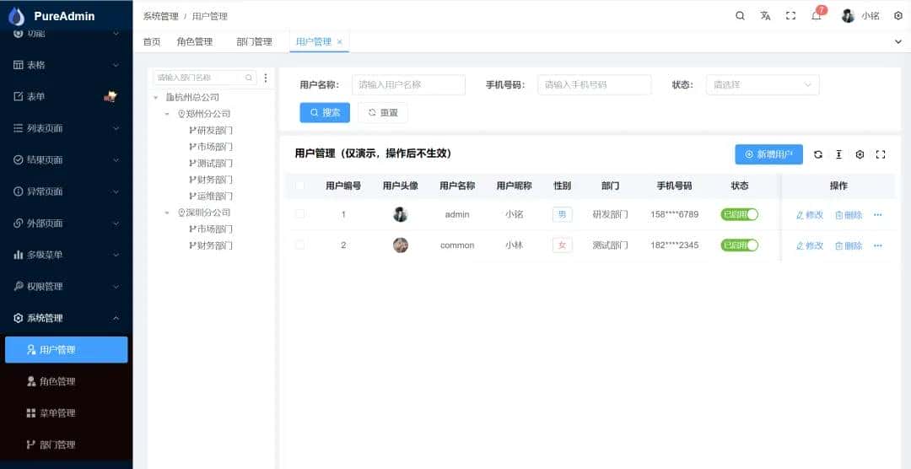Viewport: 911px width, 469px height.
Task: Click avatar image of common user
Action: click(401, 245)
